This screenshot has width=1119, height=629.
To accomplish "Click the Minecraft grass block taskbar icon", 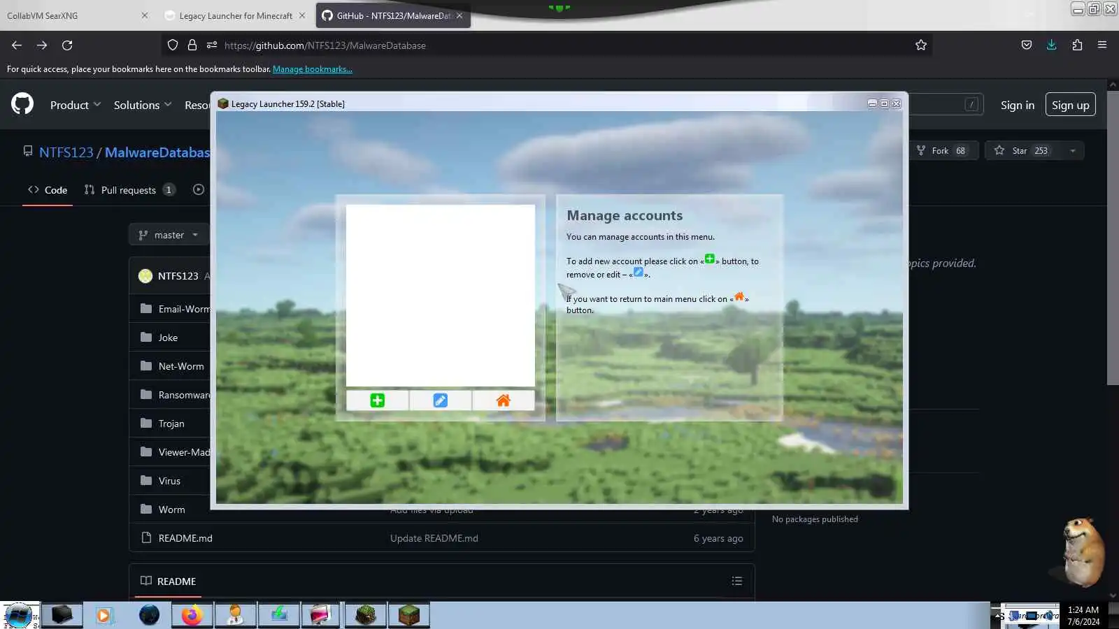I will 408,615.
